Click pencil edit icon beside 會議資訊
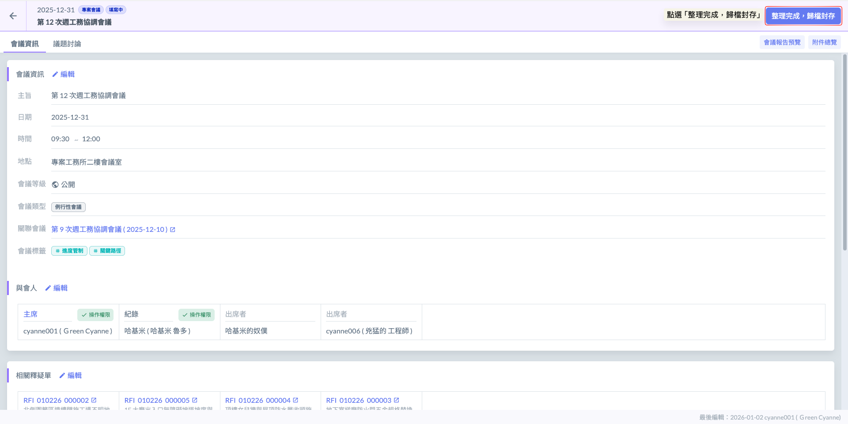The height and width of the screenshot is (424, 848). 55,74
